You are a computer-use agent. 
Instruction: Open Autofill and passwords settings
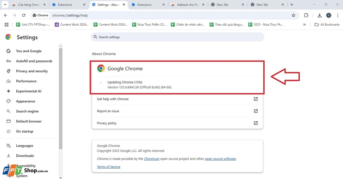[34, 61]
